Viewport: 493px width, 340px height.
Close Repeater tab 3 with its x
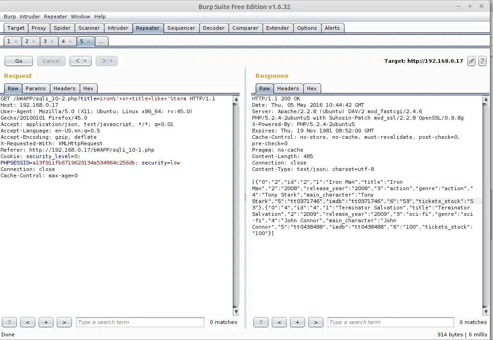(52, 42)
